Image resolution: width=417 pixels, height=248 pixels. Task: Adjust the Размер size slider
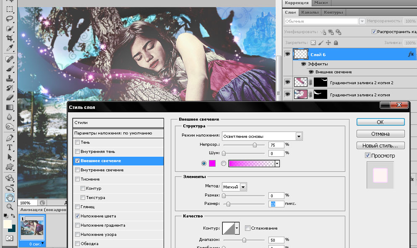[x=228, y=204]
